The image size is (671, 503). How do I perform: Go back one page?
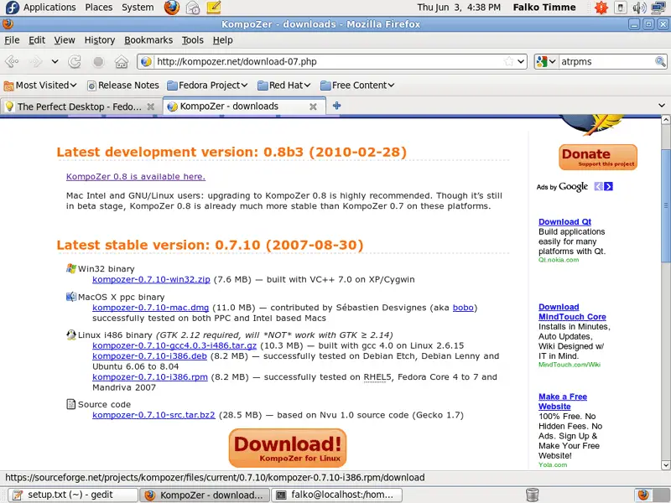point(12,61)
